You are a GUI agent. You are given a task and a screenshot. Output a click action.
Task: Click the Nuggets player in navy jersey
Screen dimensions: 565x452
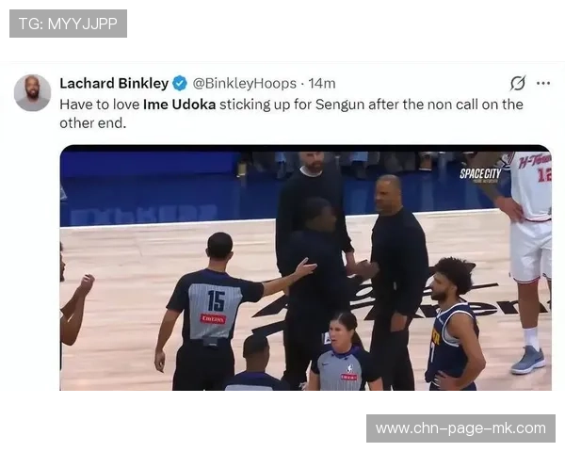452,324
